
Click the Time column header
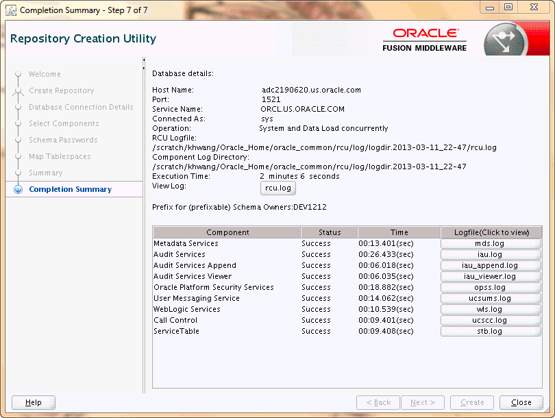click(399, 232)
